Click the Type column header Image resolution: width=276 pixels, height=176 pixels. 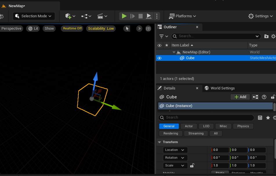pyautogui.click(x=262, y=45)
